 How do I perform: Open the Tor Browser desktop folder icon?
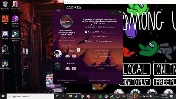(15, 5)
